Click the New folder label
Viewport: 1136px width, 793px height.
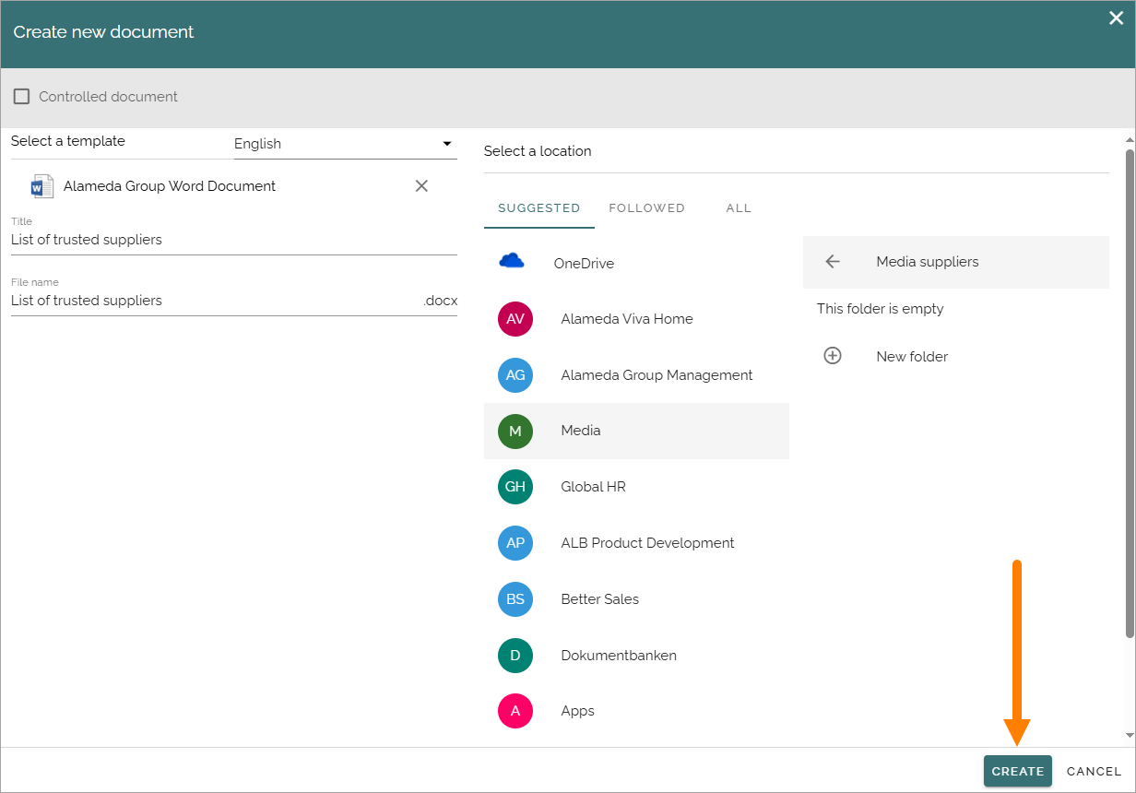click(912, 357)
